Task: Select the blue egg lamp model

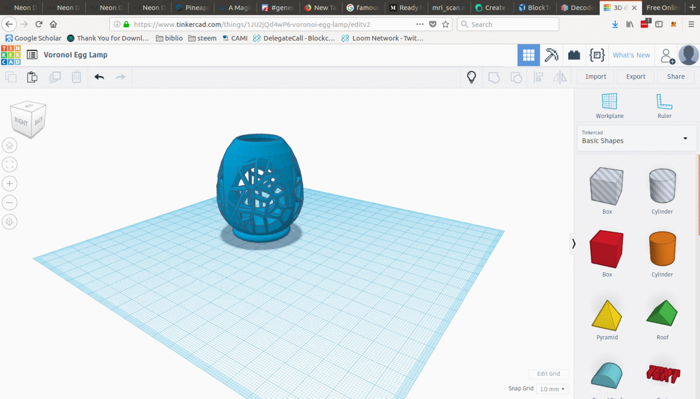Action: click(260, 188)
